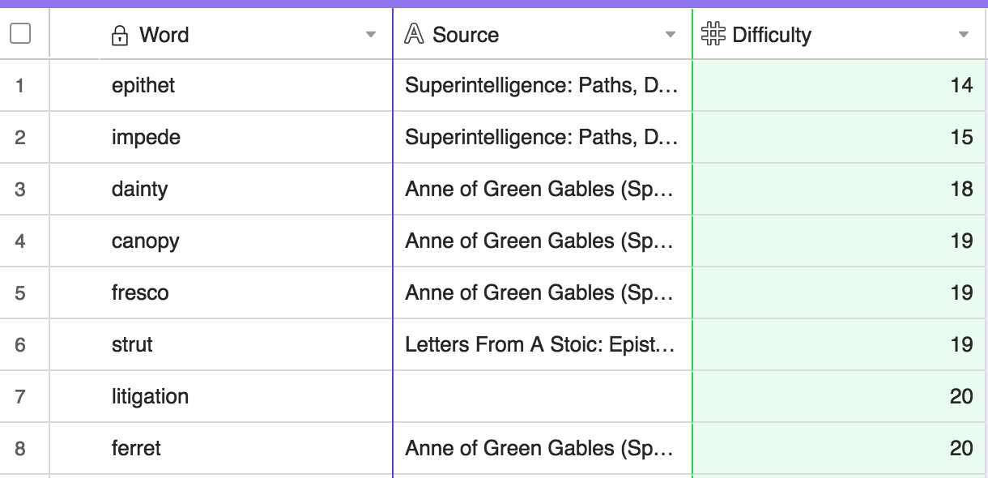Viewport: 988px width, 478px height.
Task: Click the Source cell for dainty
Action: pos(540,189)
